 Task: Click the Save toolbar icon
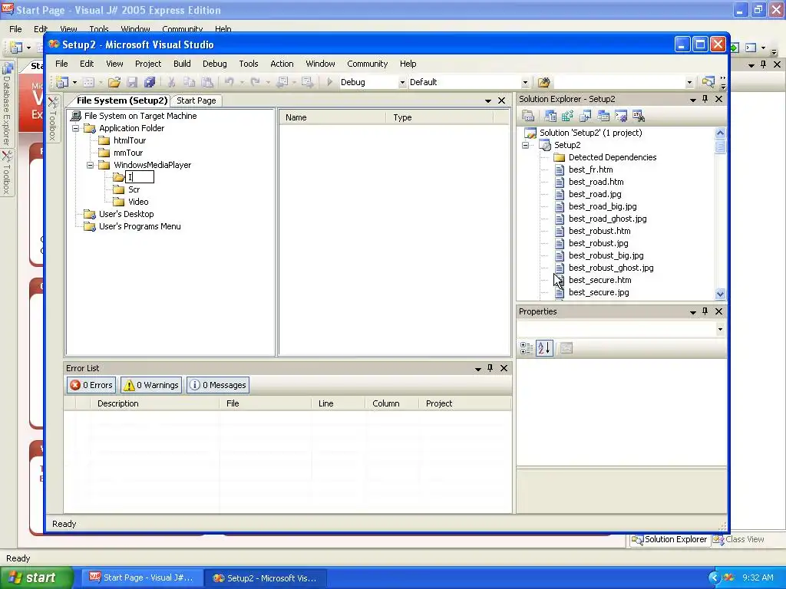click(x=132, y=82)
